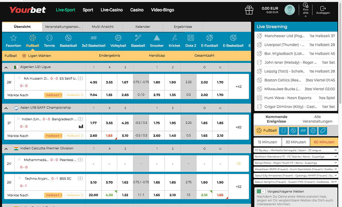
Task: Toggle the Vorgeschlagene Wetten switch
Action: [261, 192]
